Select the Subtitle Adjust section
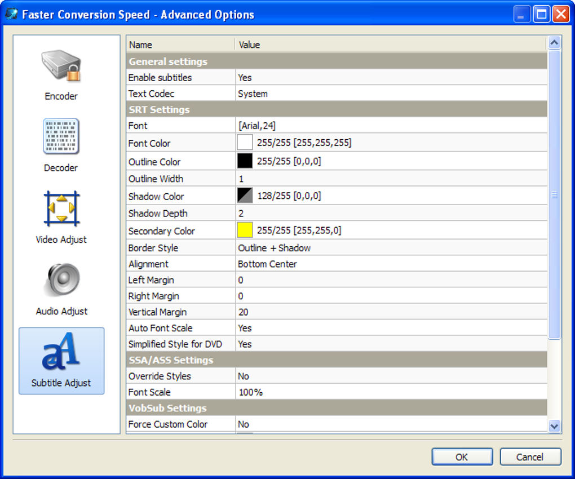 [61, 361]
